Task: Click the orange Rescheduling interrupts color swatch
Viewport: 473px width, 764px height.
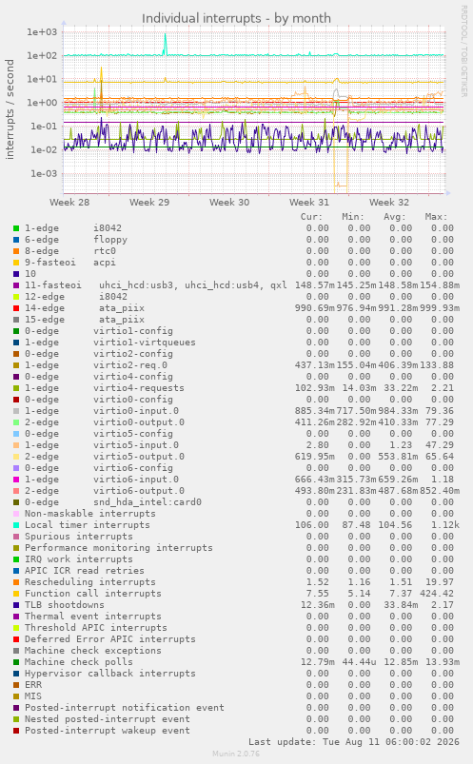Action: click(x=16, y=582)
